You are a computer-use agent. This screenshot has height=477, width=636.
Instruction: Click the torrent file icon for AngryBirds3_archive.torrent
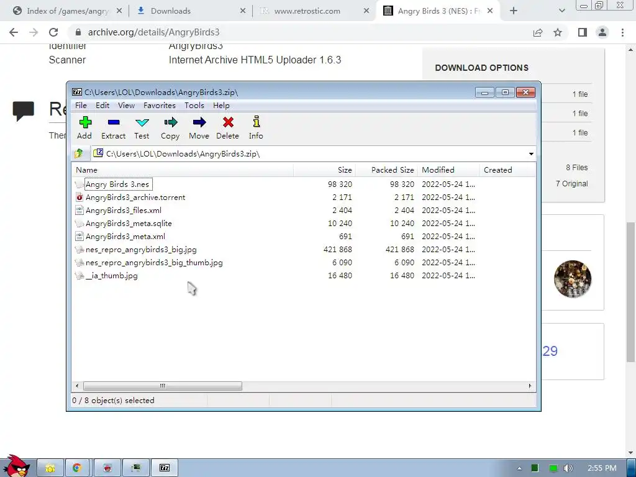79,198
